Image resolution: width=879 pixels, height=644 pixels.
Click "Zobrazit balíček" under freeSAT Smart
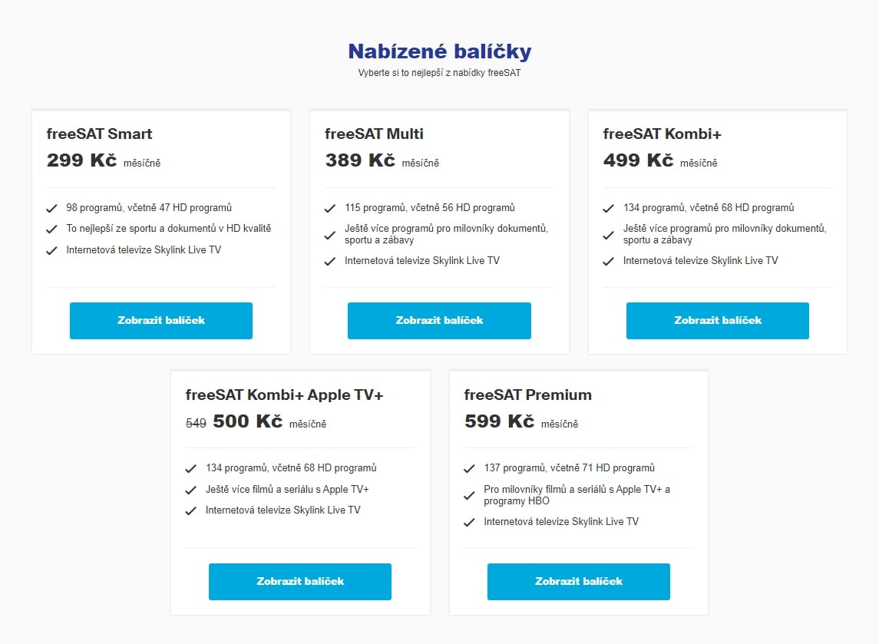tap(160, 320)
